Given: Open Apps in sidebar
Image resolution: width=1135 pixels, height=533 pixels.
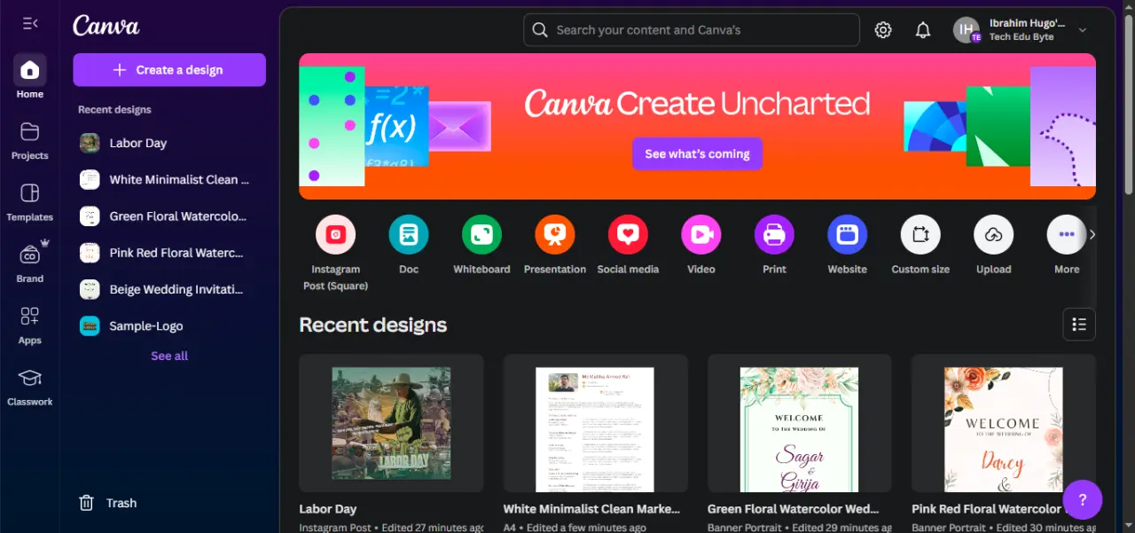Looking at the screenshot, I should [x=30, y=325].
